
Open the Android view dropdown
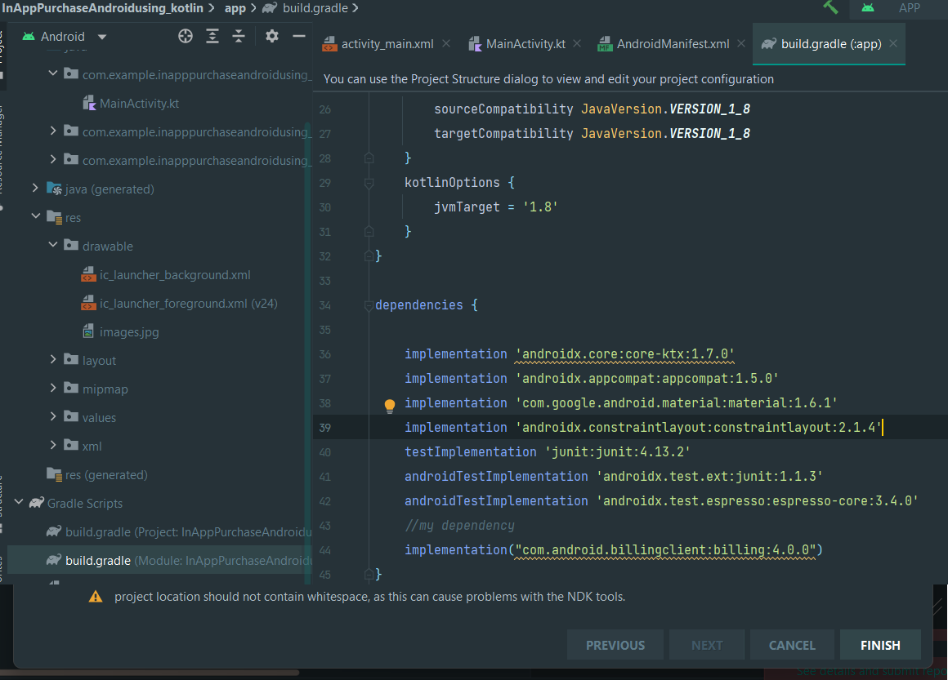click(102, 37)
